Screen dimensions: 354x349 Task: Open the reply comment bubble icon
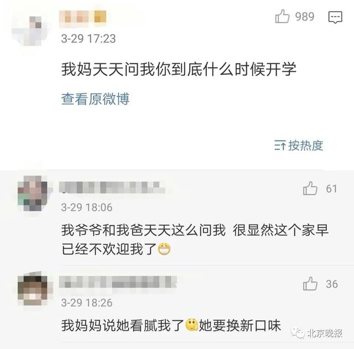pos(335,17)
